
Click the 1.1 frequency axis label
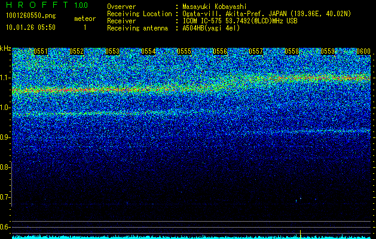coord(5,78)
